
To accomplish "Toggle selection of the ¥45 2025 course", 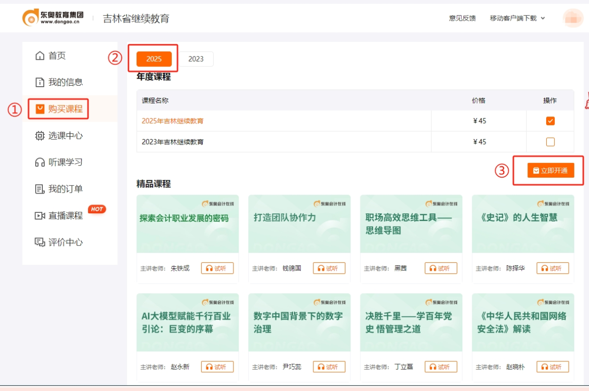I will click(550, 121).
